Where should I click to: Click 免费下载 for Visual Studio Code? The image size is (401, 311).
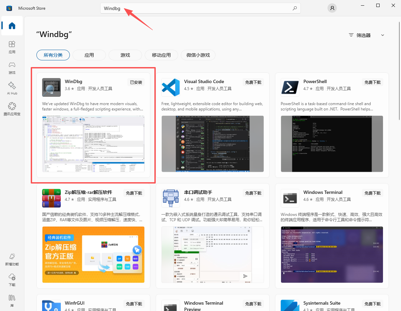253,82
